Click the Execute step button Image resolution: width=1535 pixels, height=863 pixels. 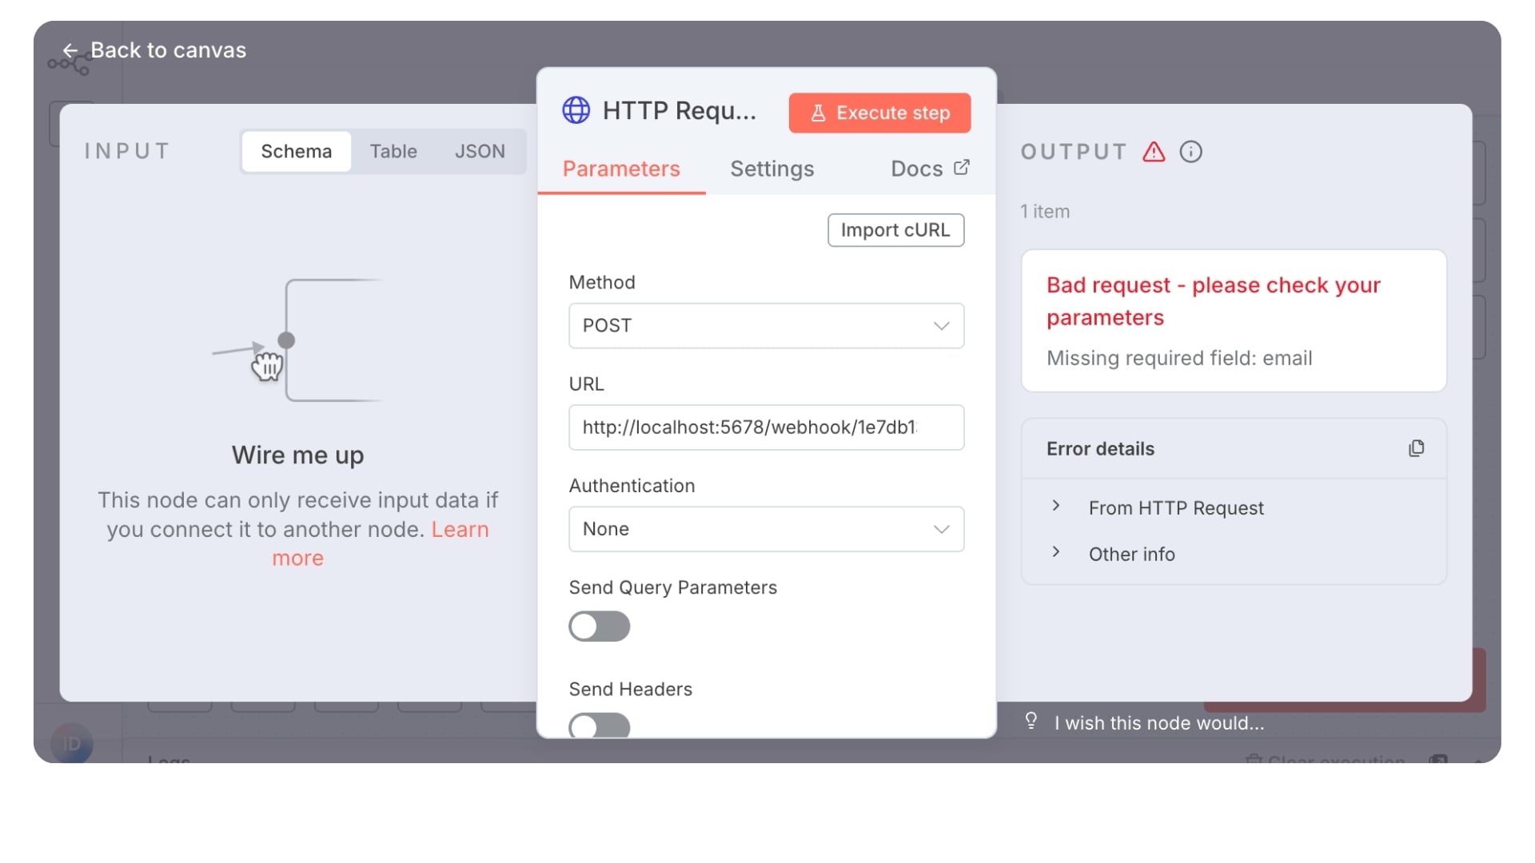tap(879, 113)
